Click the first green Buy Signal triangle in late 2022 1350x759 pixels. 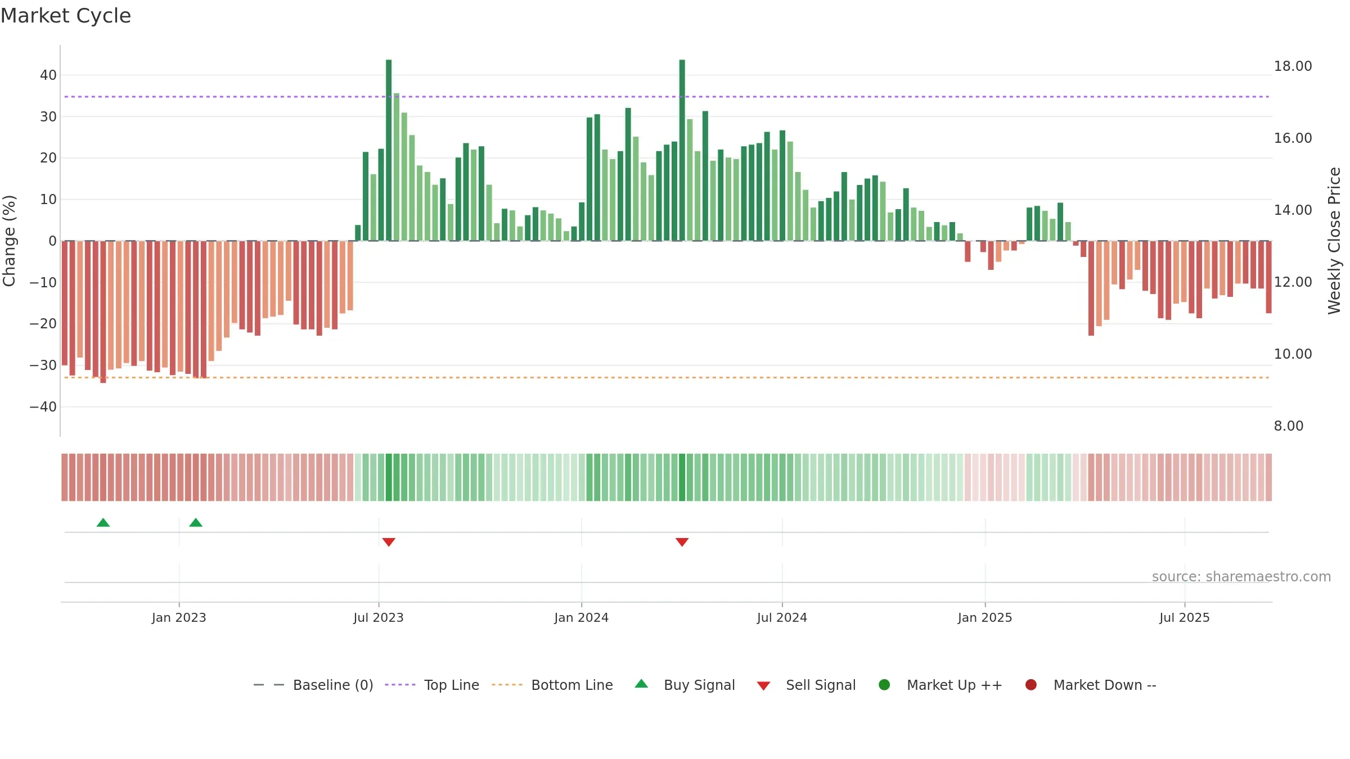pos(103,523)
